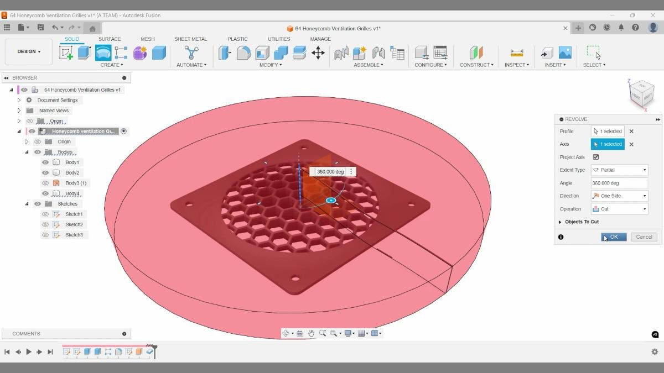Switch to the SURFACE tab
664x373 pixels.
[x=110, y=39]
